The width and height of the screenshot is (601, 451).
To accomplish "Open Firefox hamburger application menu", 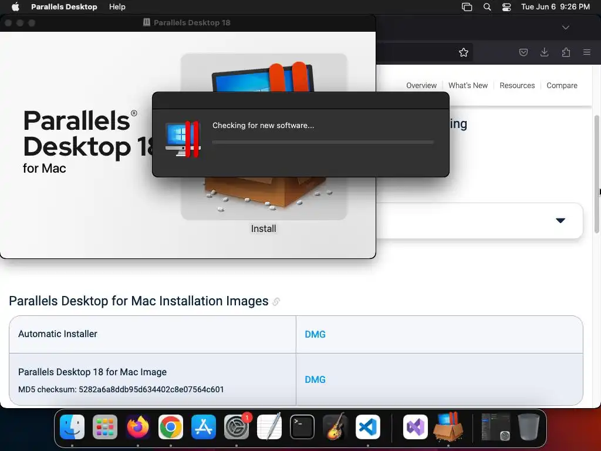I will click(x=586, y=52).
